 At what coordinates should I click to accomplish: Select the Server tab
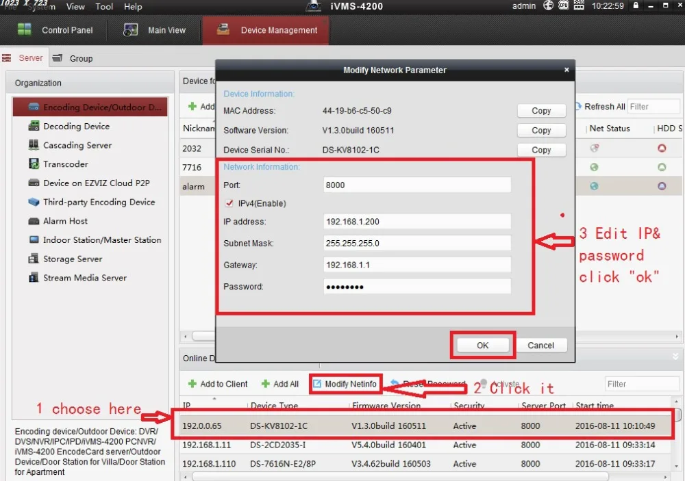tap(23, 57)
